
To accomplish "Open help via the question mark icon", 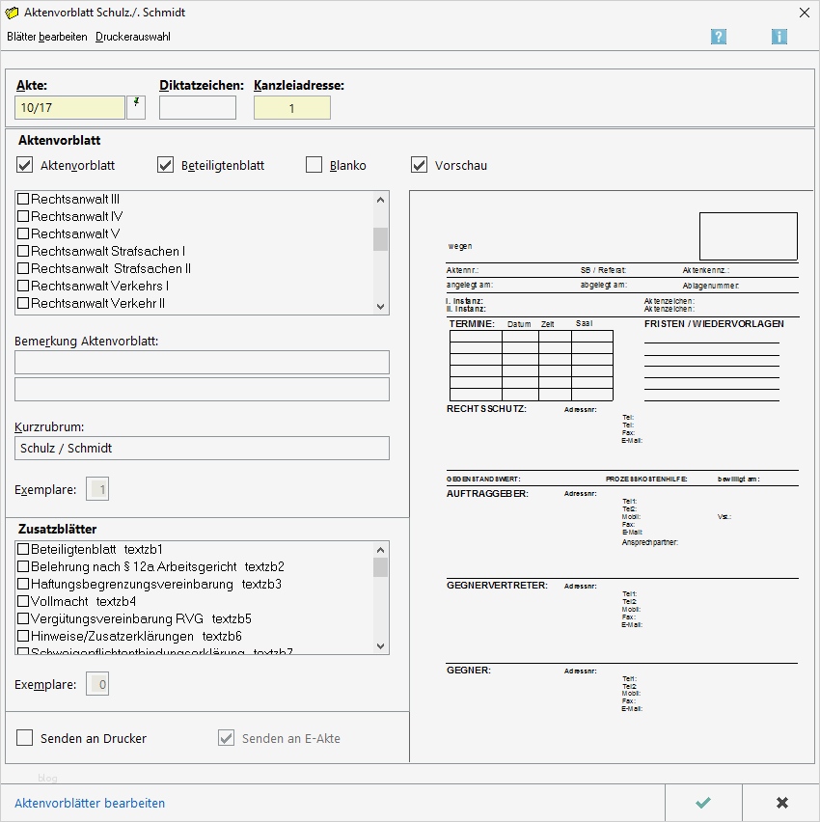I will pyautogui.click(x=719, y=35).
